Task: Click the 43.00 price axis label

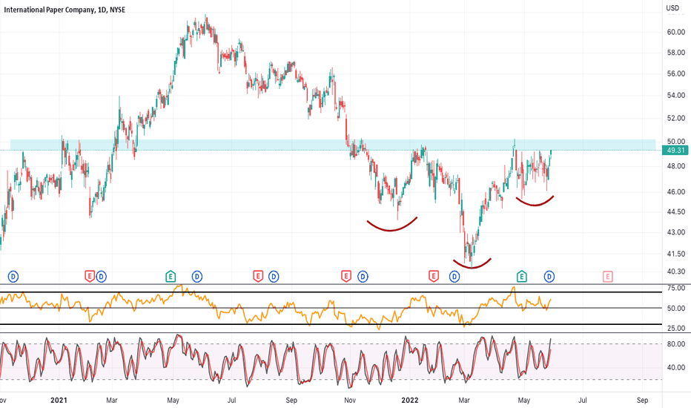Action: [x=676, y=232]
